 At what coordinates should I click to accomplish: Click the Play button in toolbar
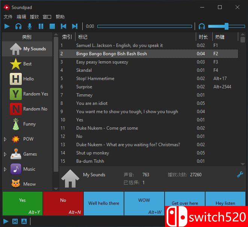point(7,26)
